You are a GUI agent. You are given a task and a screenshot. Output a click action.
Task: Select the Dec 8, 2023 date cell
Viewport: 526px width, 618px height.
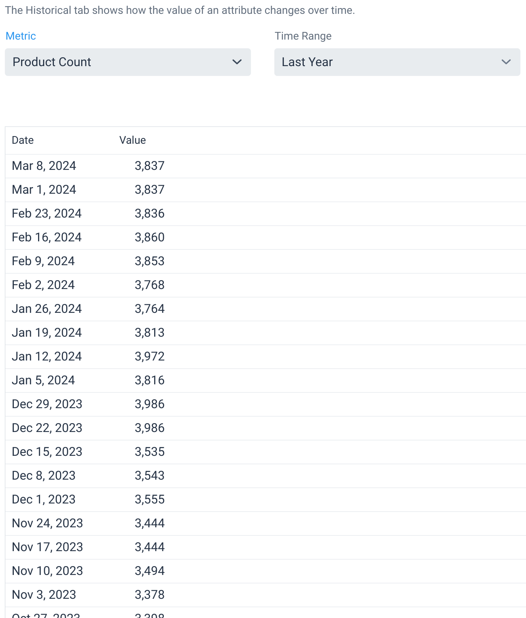click(x=44, y=476)
